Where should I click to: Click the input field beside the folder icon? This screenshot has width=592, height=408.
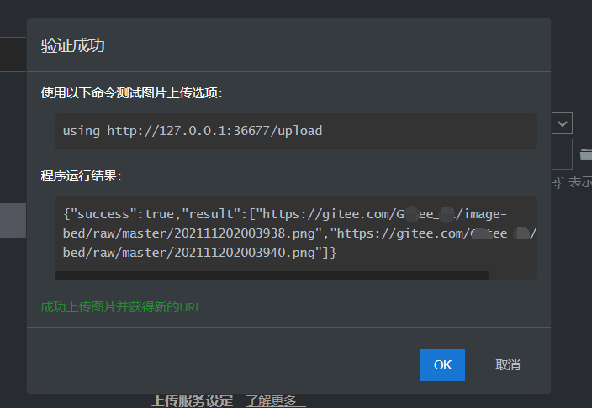[x=563, y=154]
